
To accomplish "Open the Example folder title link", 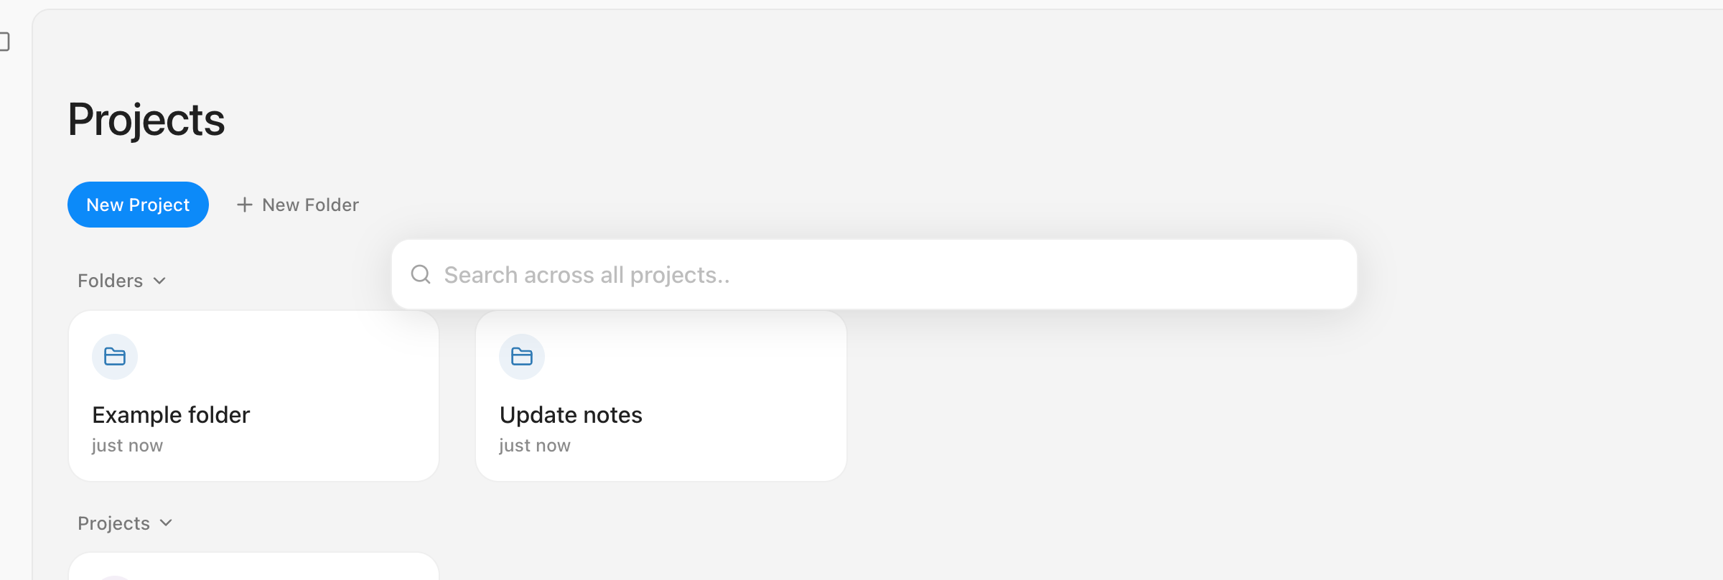I will (x=171, y=415).
